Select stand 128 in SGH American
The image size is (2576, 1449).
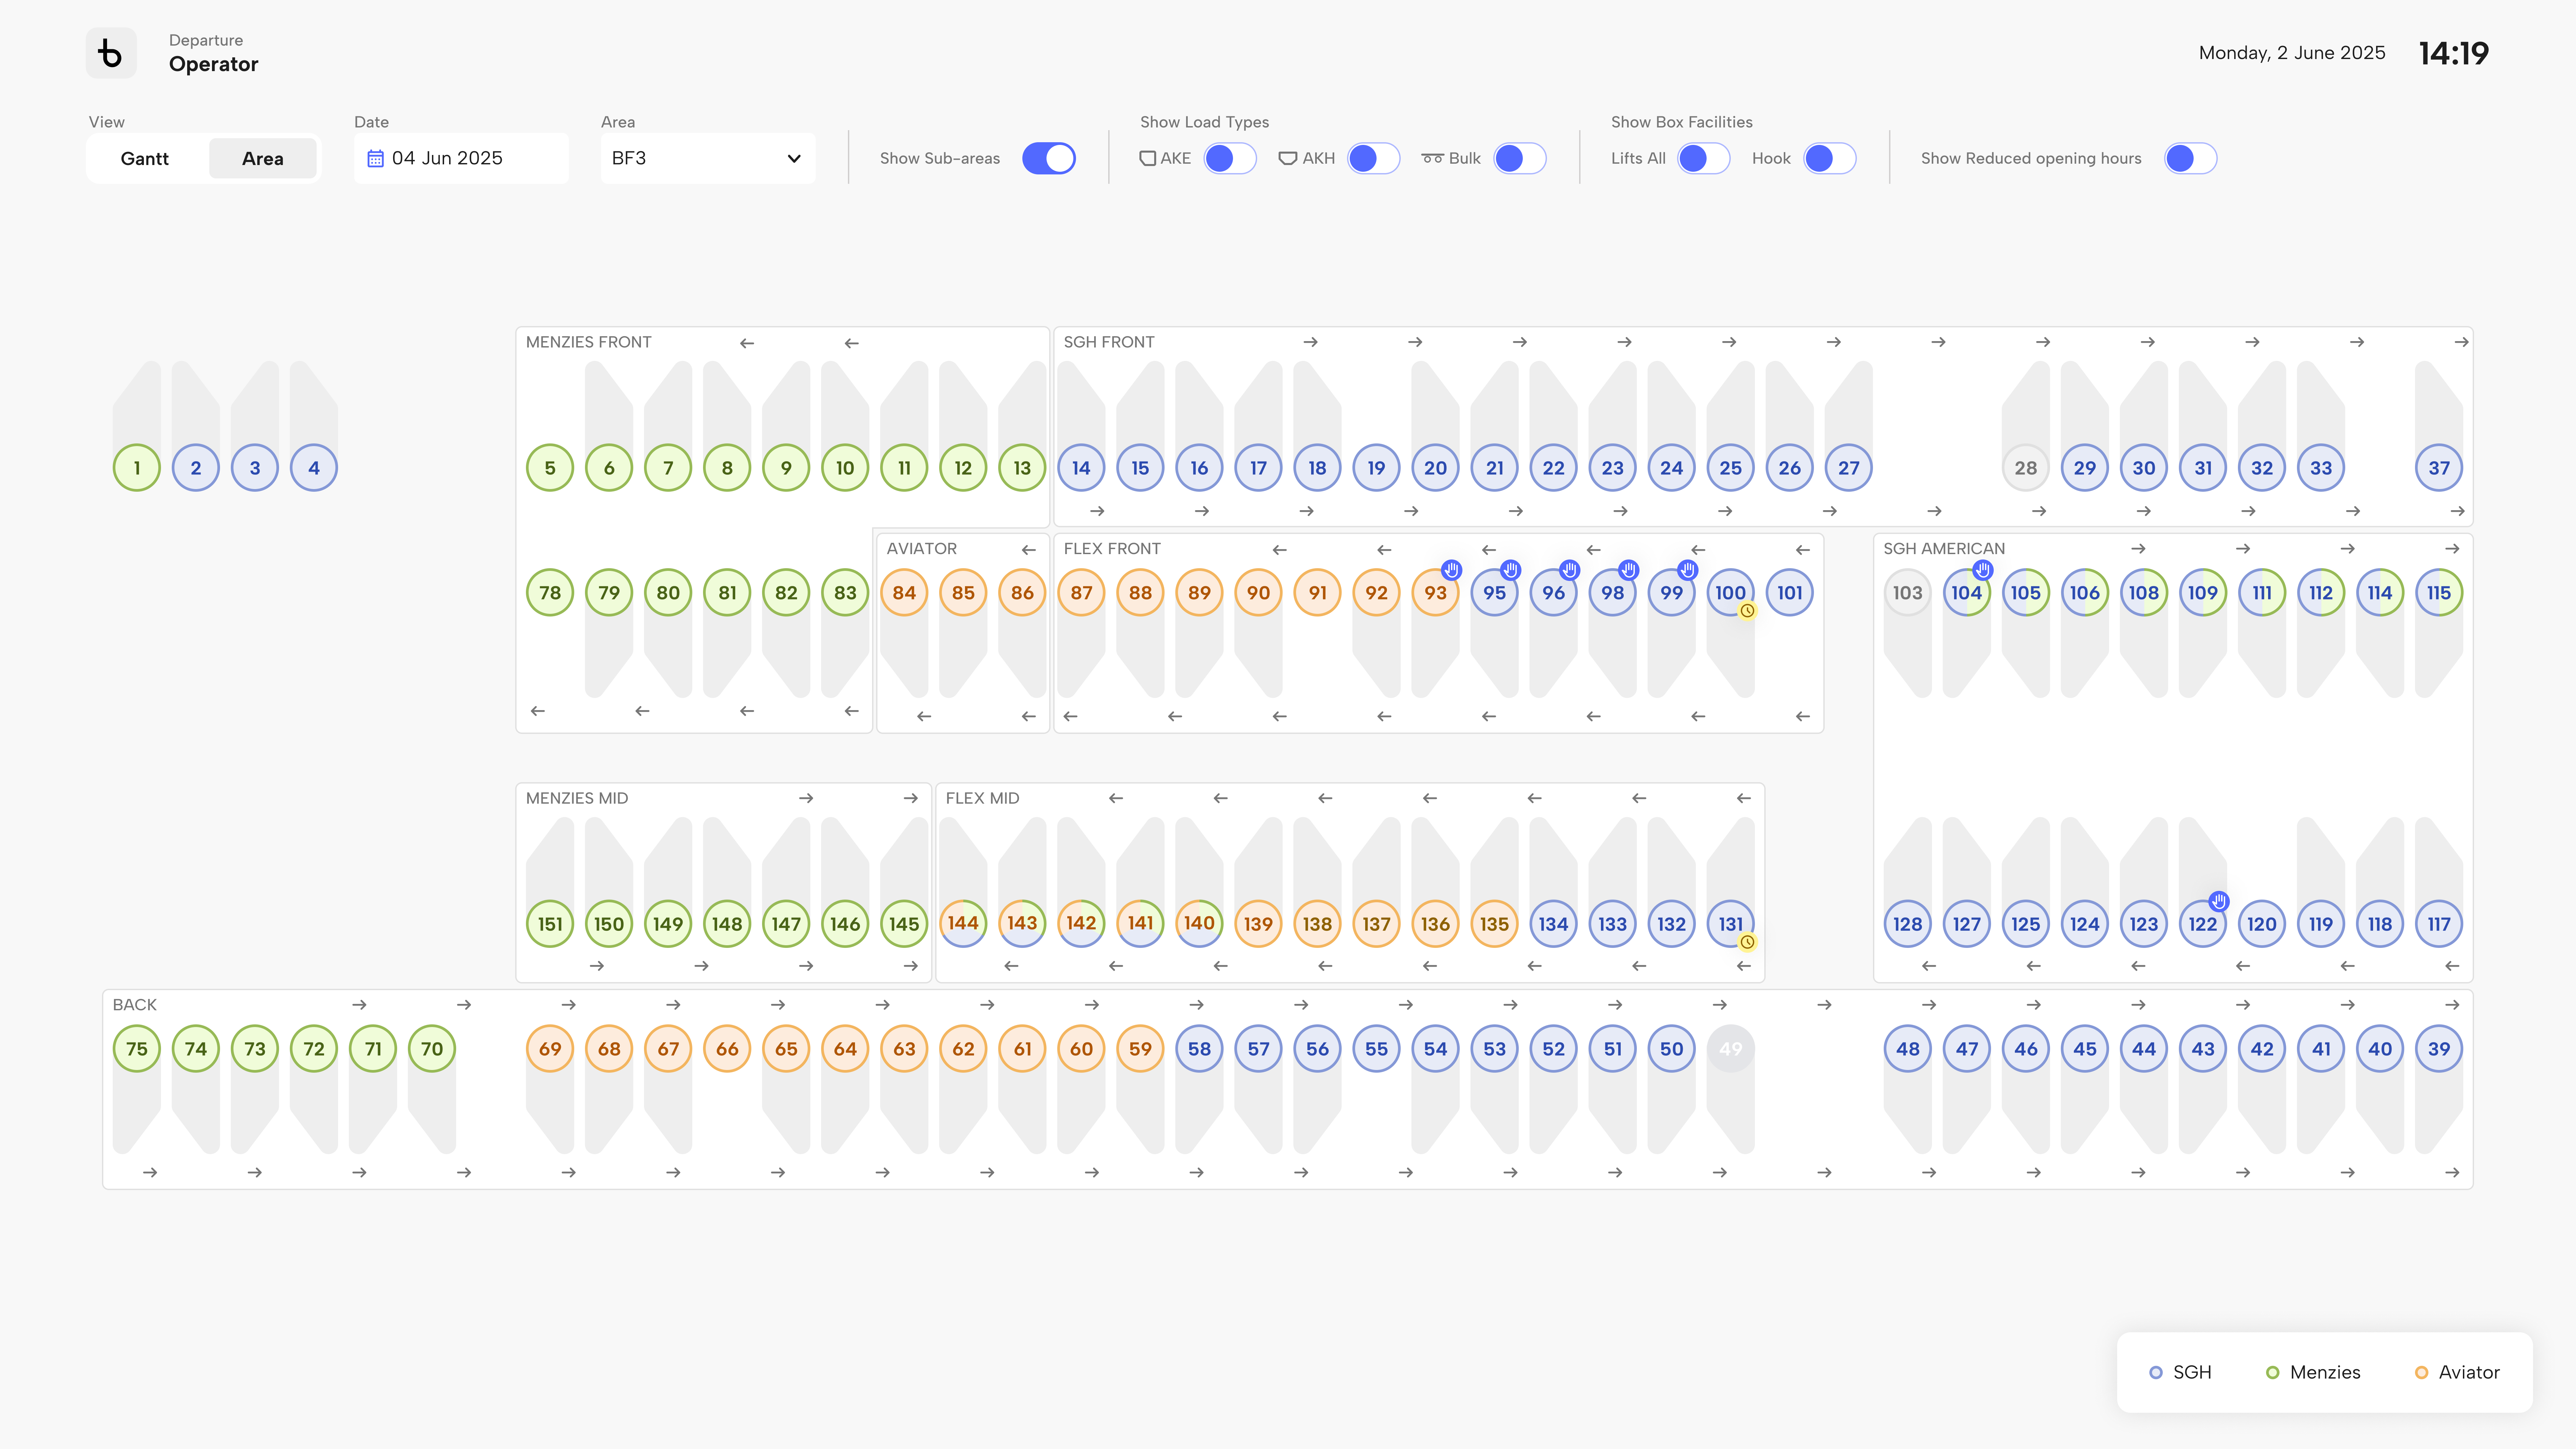pos(1908,924)
